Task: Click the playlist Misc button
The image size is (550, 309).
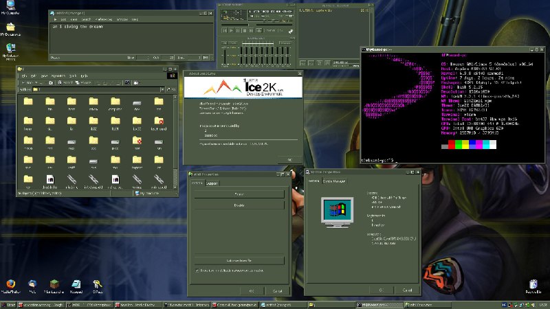Action: pyautogui.click(x=328, y=63)
